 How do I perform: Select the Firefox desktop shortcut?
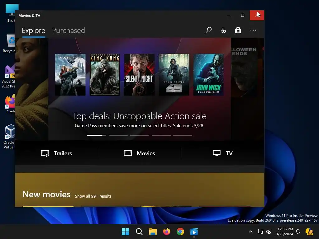pyautogui.click(x=10, y=104)
